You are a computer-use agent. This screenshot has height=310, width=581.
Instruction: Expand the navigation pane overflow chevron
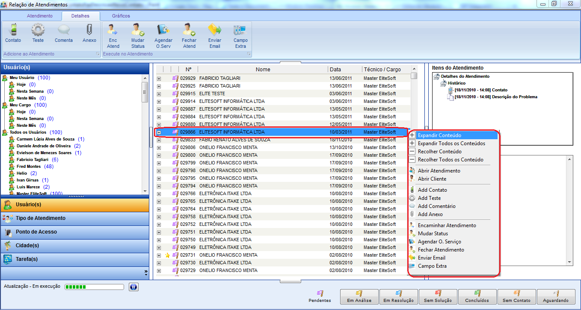pos(146,272)
